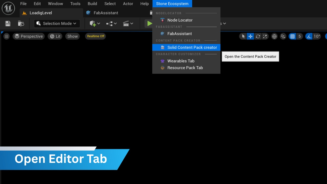Screen dimensions: 327x184
Task: Open the Edit menu
Action: click(x=37, y=4)
